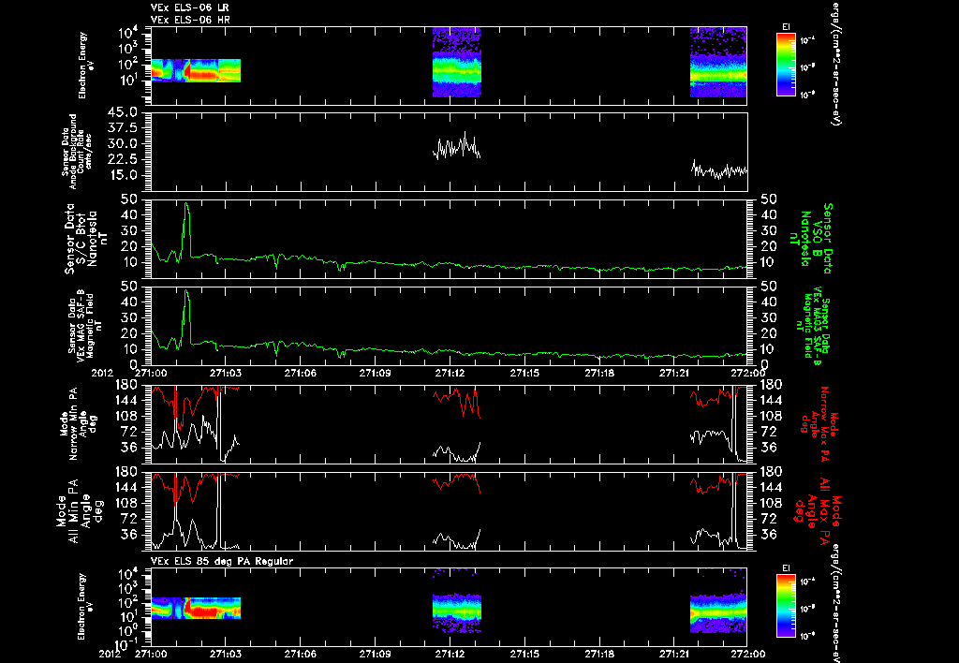Select the "Anode Background Count Rate" axis label
This screenshot has height=663, width=959.
77,152
